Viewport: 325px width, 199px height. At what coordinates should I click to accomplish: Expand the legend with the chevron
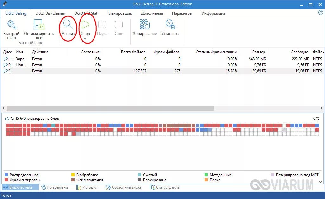click(x=320, y=182)
